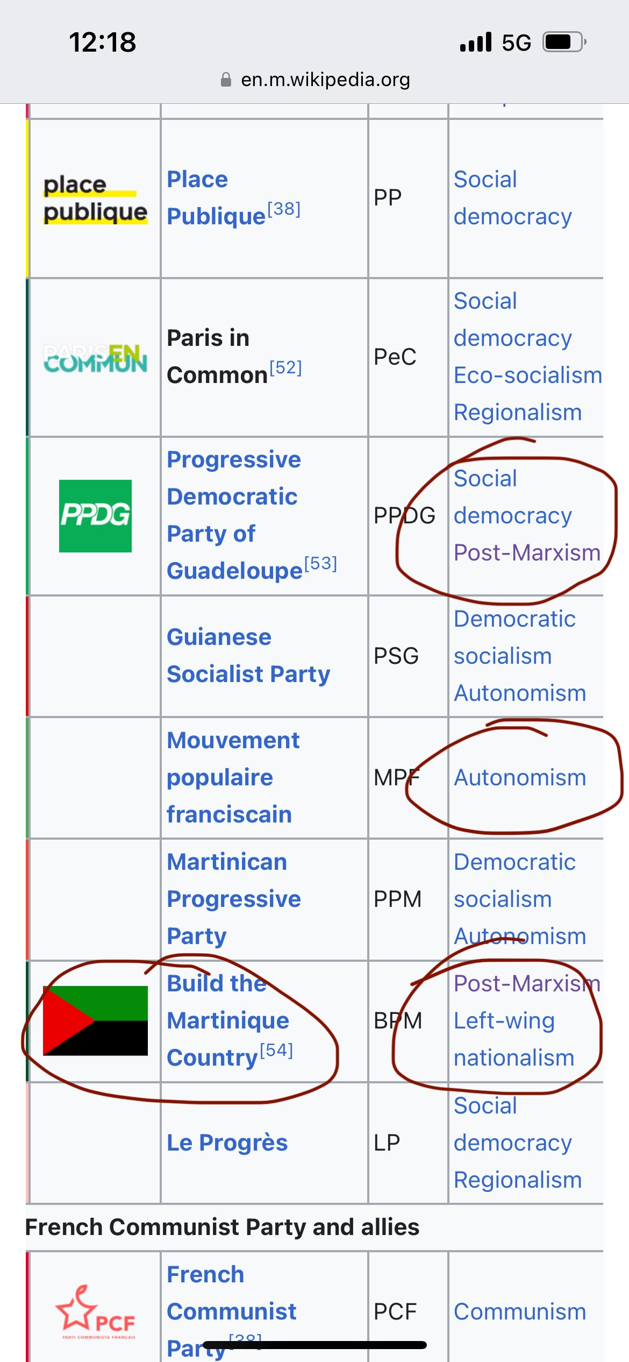Tap the Paris en Commun logo
The height and width of the screenshot is (1362, 629).
(95, 358)
